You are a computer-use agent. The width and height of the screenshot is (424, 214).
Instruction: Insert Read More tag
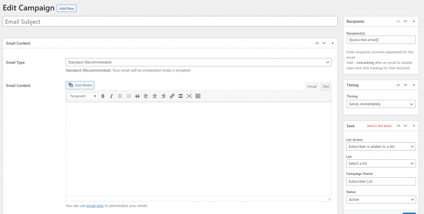[x=181, y=96]
